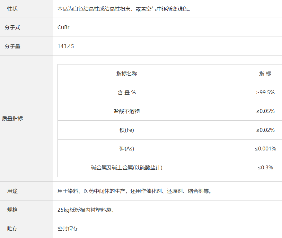The height and width of the screenshot is (238, 282).
Task: Select the 碱金属及碱土金属 cell
Action: (x=127, y=167)
